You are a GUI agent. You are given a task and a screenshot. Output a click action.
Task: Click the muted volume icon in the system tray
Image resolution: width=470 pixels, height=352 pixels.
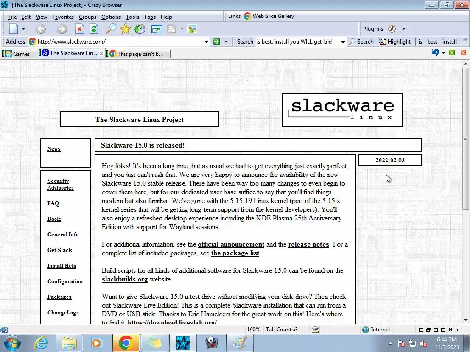[x=424, y=343]
